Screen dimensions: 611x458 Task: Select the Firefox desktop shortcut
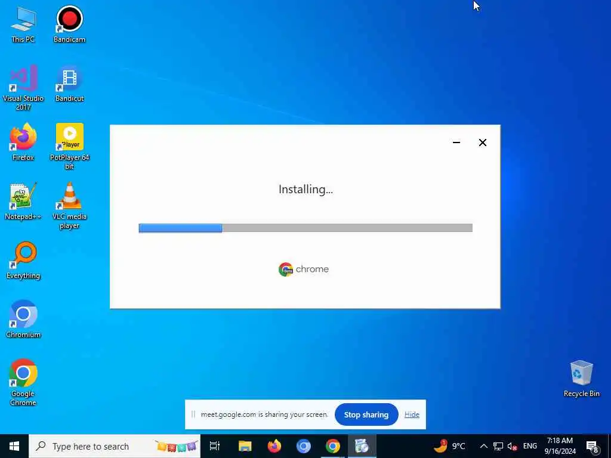tap(23, 143)
